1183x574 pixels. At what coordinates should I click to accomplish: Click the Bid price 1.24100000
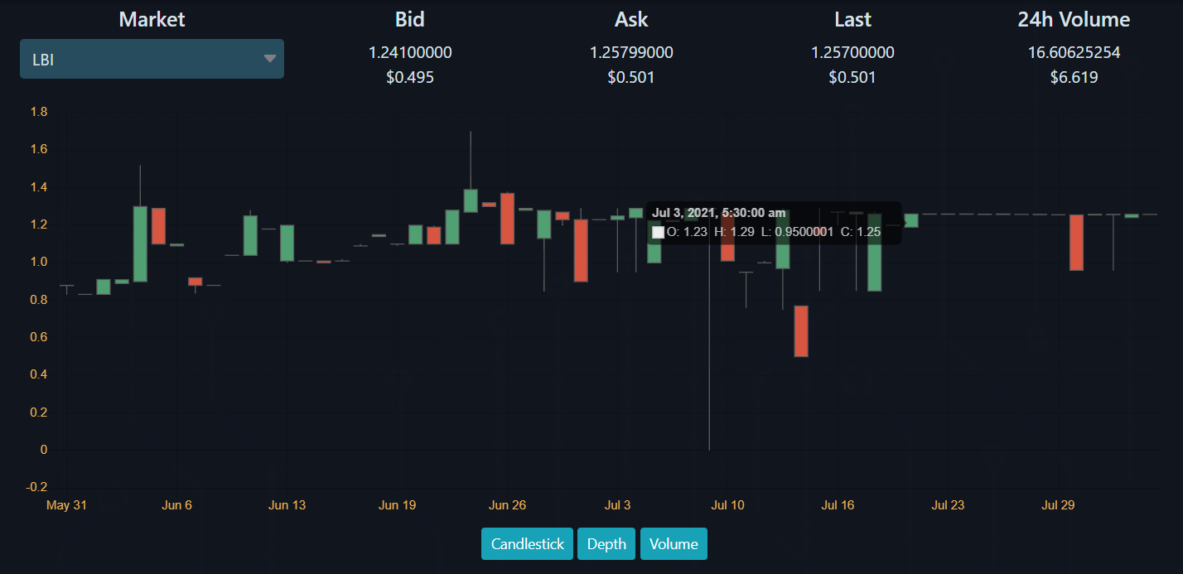(410, 52)
